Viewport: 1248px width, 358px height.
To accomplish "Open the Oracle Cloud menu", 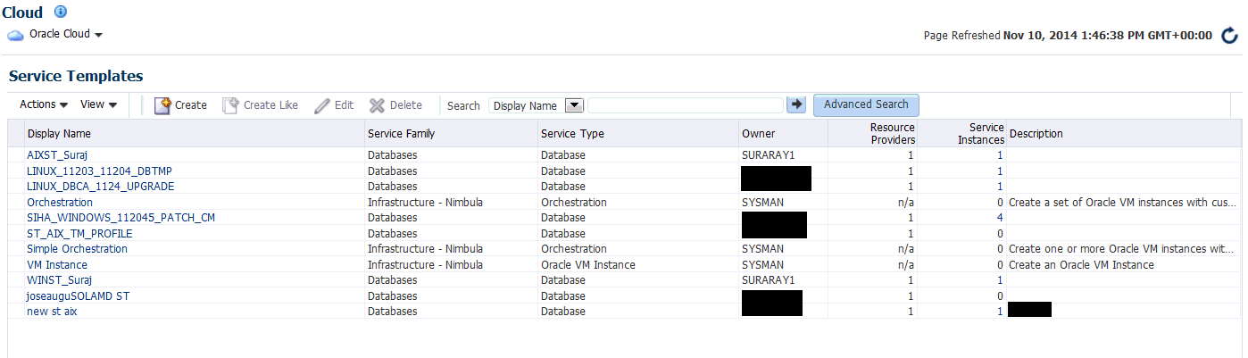I will point(67,34).
